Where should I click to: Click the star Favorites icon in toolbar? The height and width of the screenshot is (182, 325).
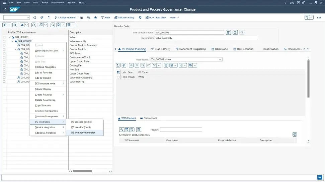tap(95, 17)
